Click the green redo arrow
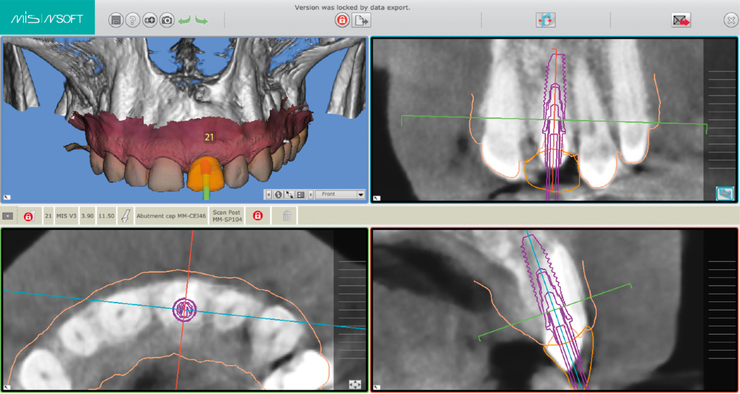The height and width of the screenshot is (394, 740). pyautogui.click(x=202, y=20)
